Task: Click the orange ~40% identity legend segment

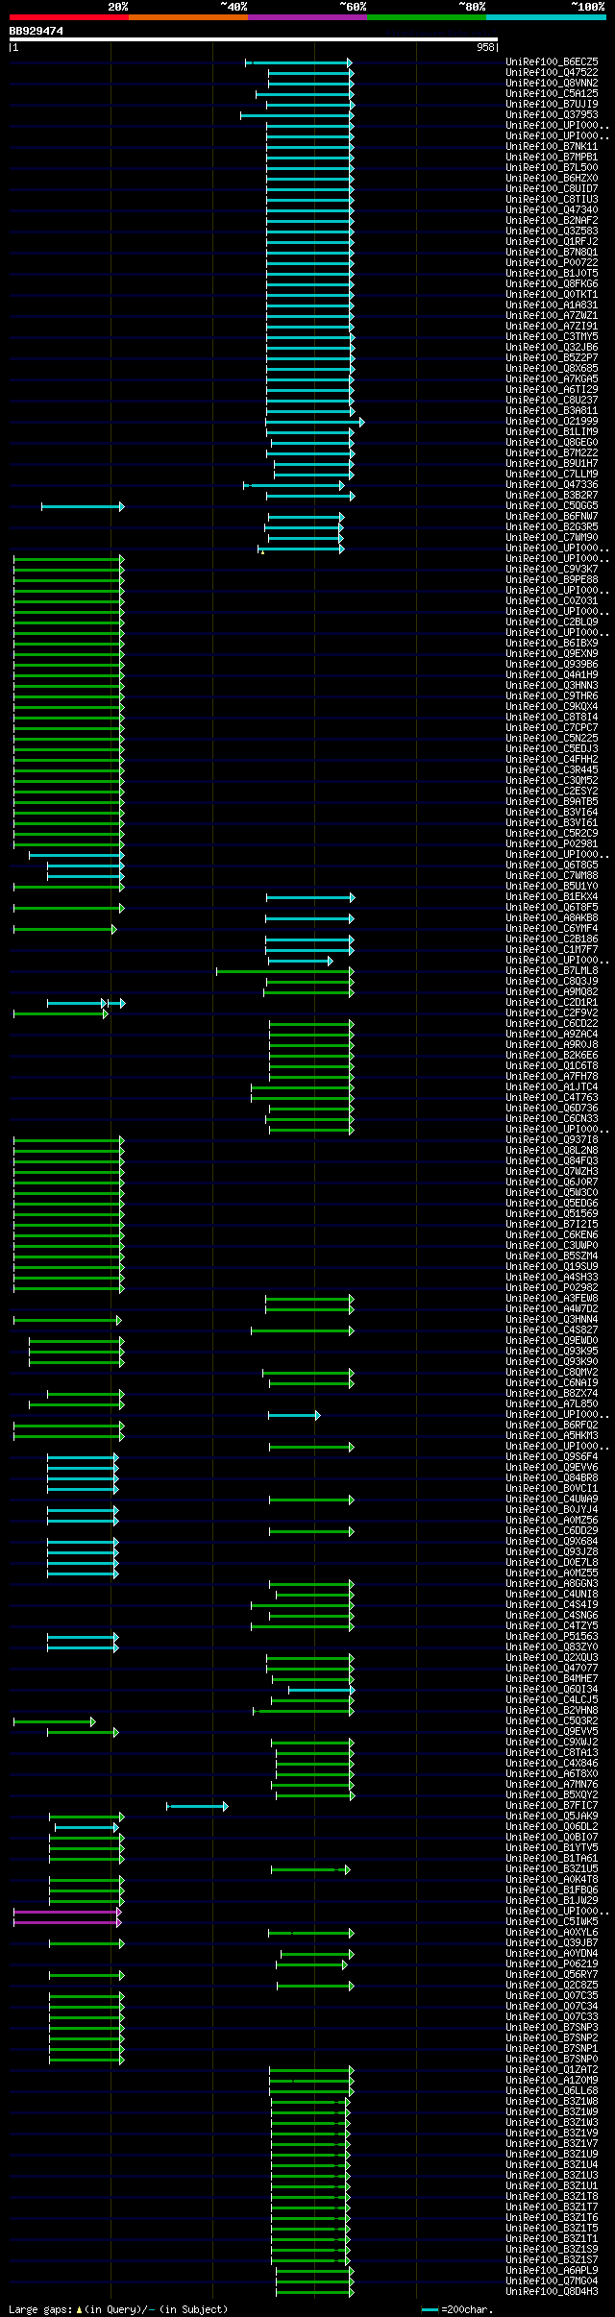Action: pyautogui.click(x=188, y=17)
